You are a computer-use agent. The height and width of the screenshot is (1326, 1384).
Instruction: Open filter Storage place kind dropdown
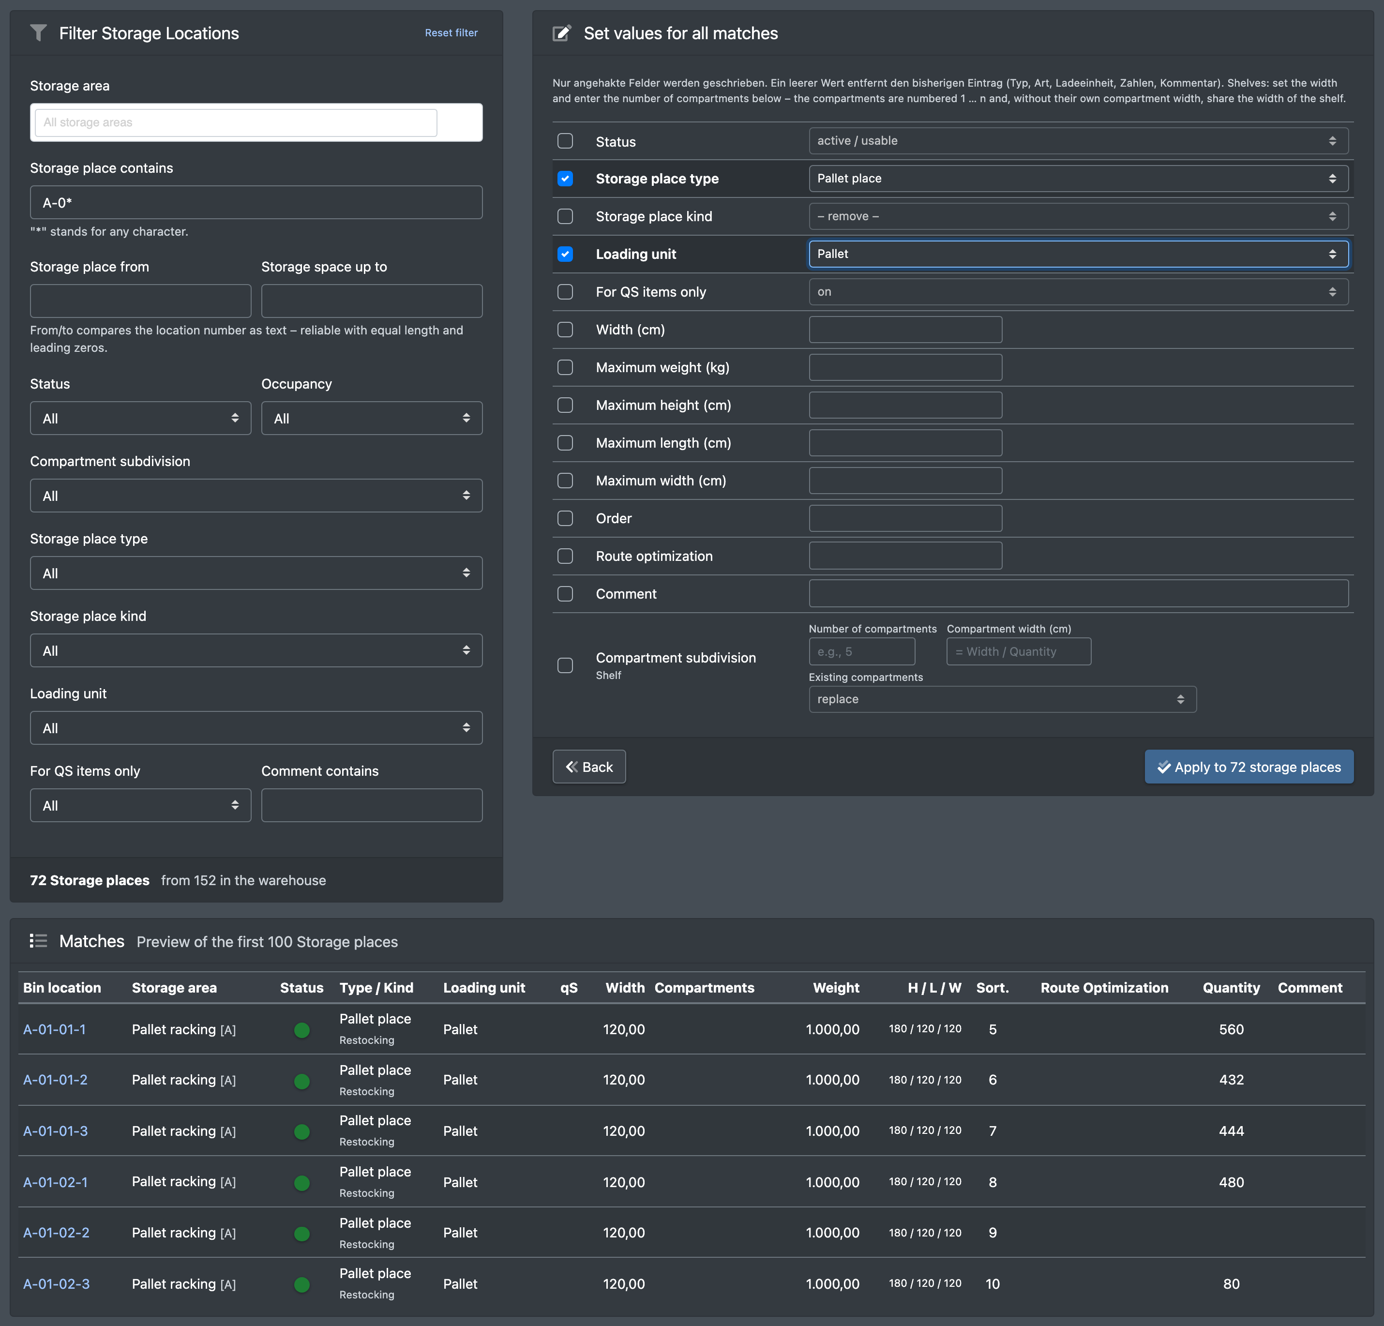tap(256, 650)
